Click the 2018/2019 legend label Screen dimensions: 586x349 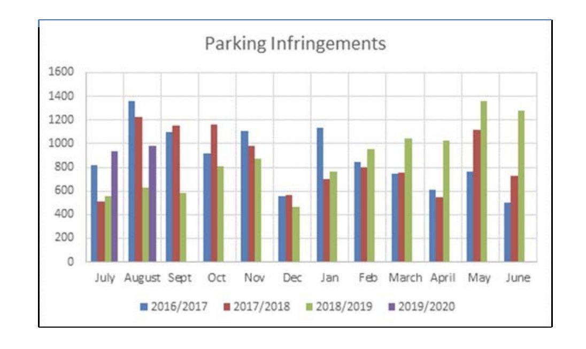[344, 306]
